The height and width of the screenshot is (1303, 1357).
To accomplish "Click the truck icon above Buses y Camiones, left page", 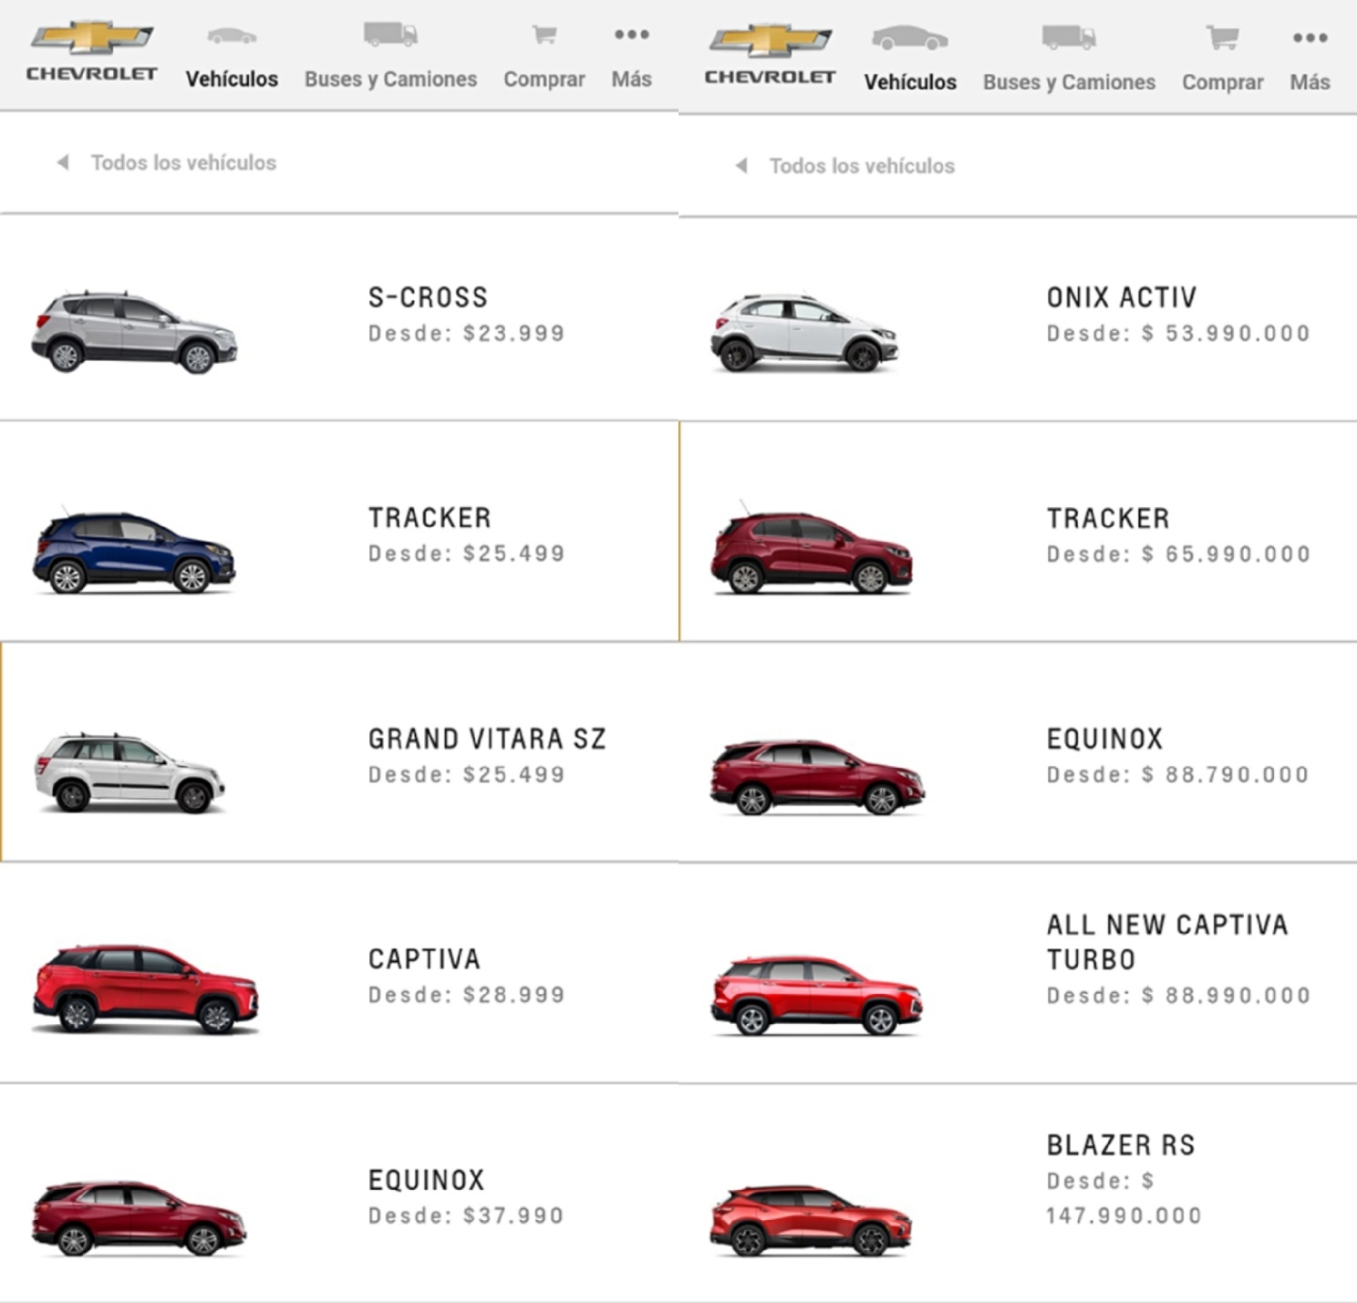I will (390, 35).
